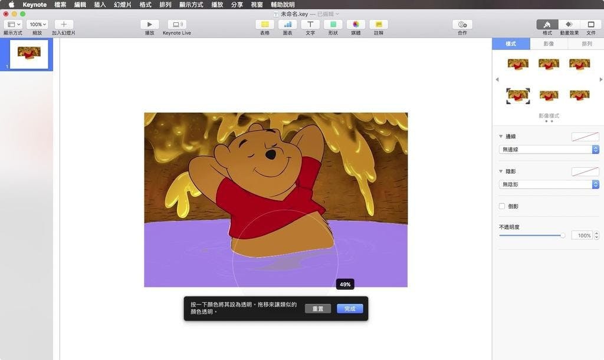Open the 插入 (Insert) menu
Screen dimensions: 604x360
100,5
